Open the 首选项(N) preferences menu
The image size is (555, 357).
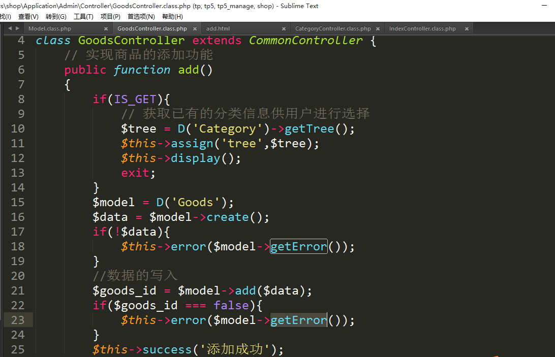click(141, 17)
